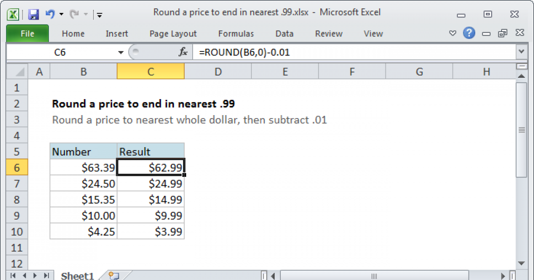Open the Formulas ribbon tab
534x280 pixels.
(x=236, y=34)
